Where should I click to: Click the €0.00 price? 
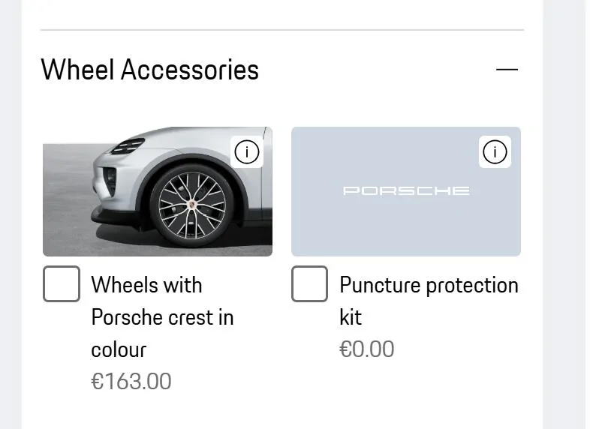point(367,349)
